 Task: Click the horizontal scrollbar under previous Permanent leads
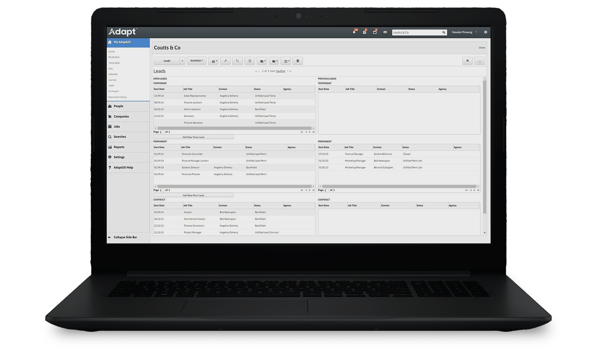point(399,187)
